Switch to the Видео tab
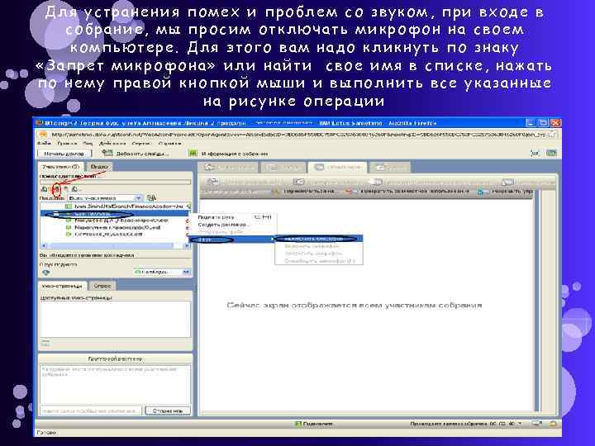The image size is (595, 446). [x=98, y=167]
